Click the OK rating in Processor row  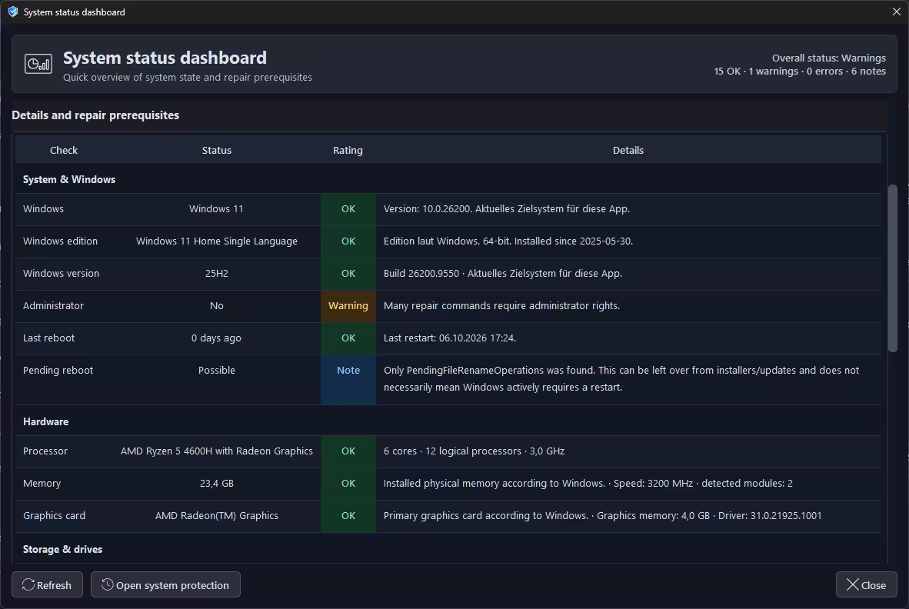[x=348, y=451]
